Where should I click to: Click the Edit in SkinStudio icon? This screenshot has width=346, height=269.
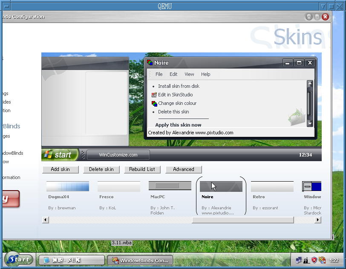(x=154, y=95)
